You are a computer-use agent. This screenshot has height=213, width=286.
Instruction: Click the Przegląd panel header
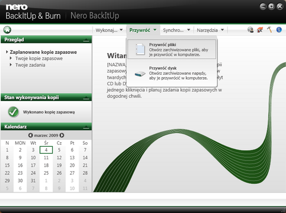pos(46,39)
